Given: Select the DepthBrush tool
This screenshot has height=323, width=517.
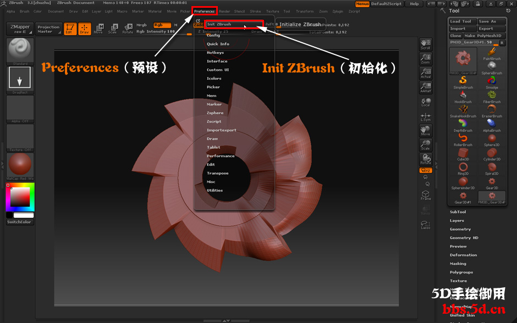Looking at the screenshot, I should (463, 125).
